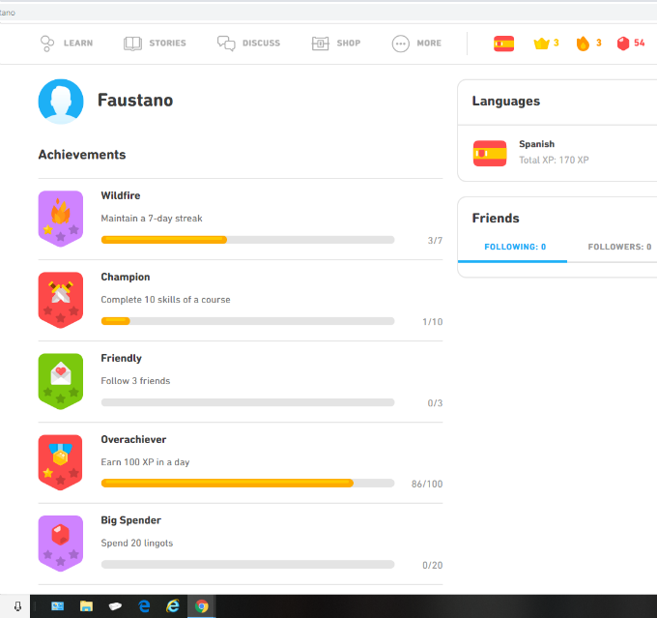Click the Champion skills progress bar
Screen dimensions: 657x618
pos(247,321)
